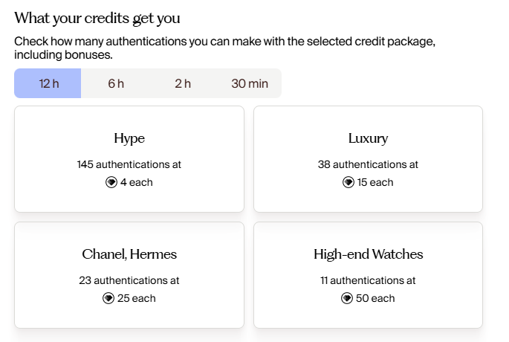Click the 23 authentications text
The width and height of the screenshot is (509, 342).
click(129, 280)
